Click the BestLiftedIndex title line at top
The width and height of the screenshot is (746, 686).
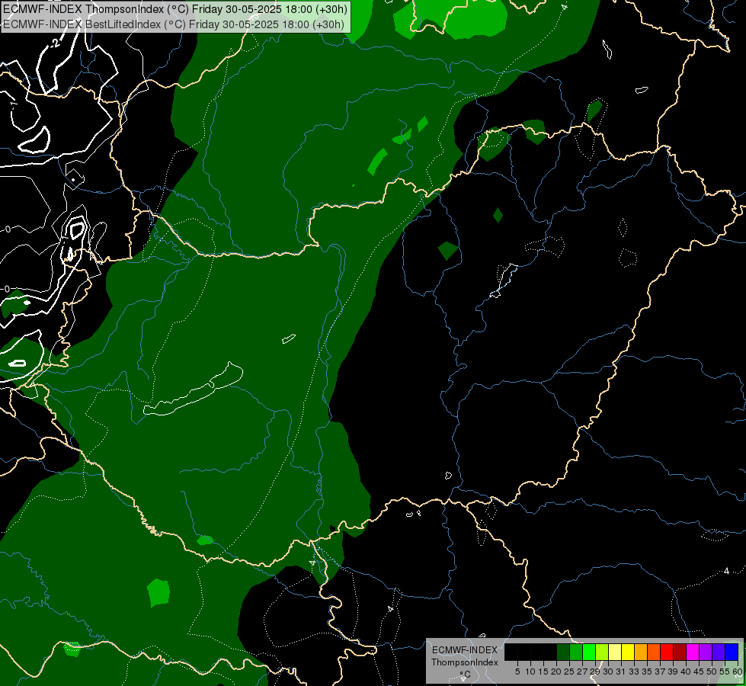[x=174, y=24]
